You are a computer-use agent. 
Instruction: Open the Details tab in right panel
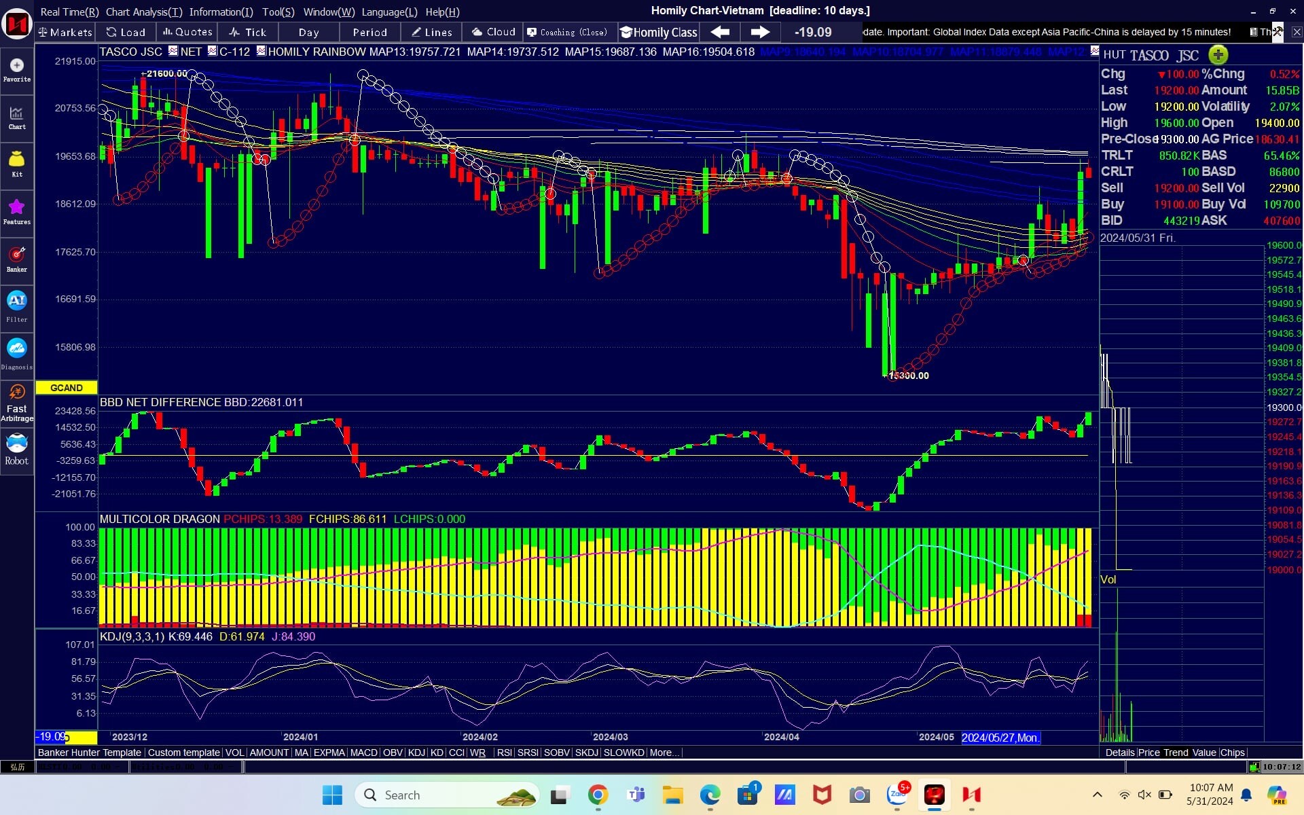point(1119,753)
